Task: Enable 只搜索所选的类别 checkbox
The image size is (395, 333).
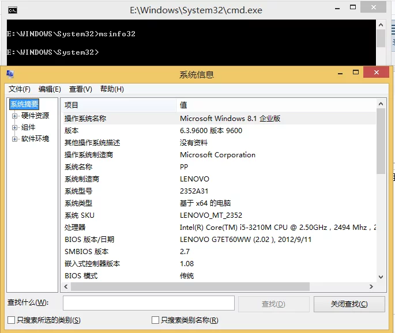Action: point(11,320)
